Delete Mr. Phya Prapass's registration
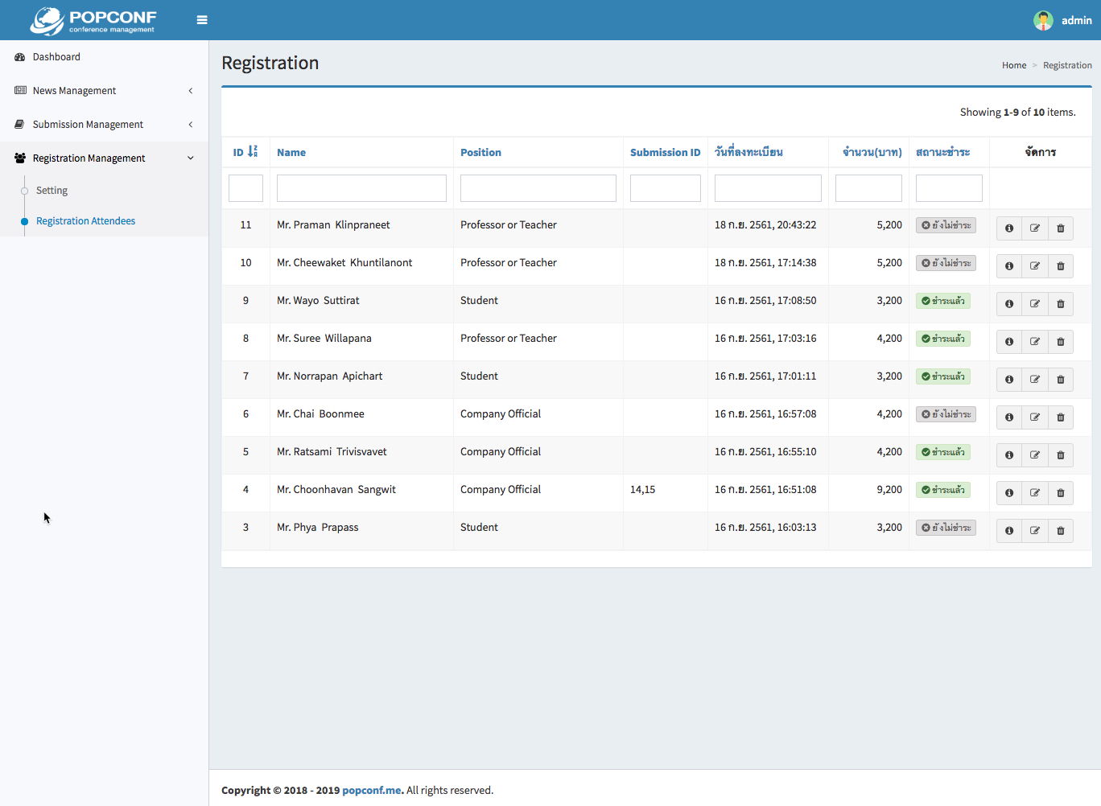The width and height of the screenshot is (1101, 806). (x=1060, y=531)
